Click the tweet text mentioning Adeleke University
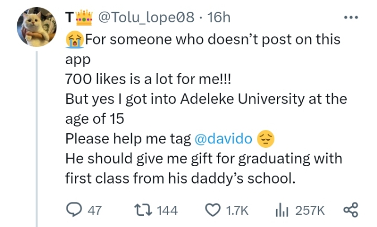This screenshot has height=227, width=377. click(x=206, y=99)
